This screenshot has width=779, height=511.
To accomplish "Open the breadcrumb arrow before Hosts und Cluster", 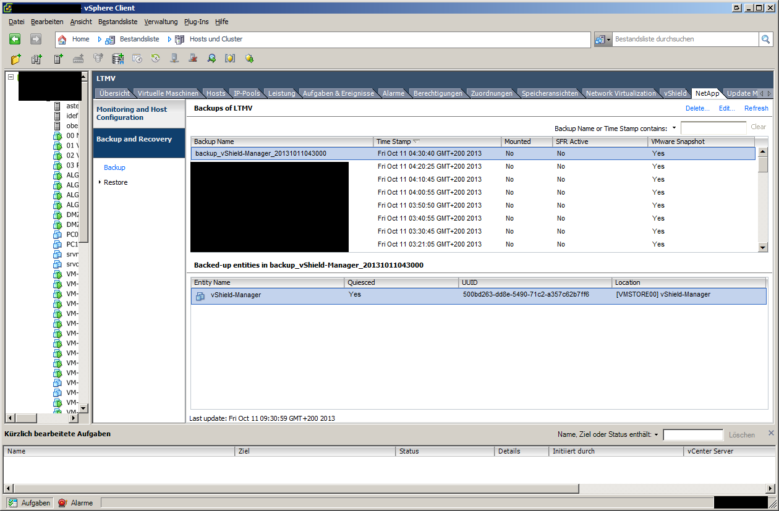I will click(169, 39).
